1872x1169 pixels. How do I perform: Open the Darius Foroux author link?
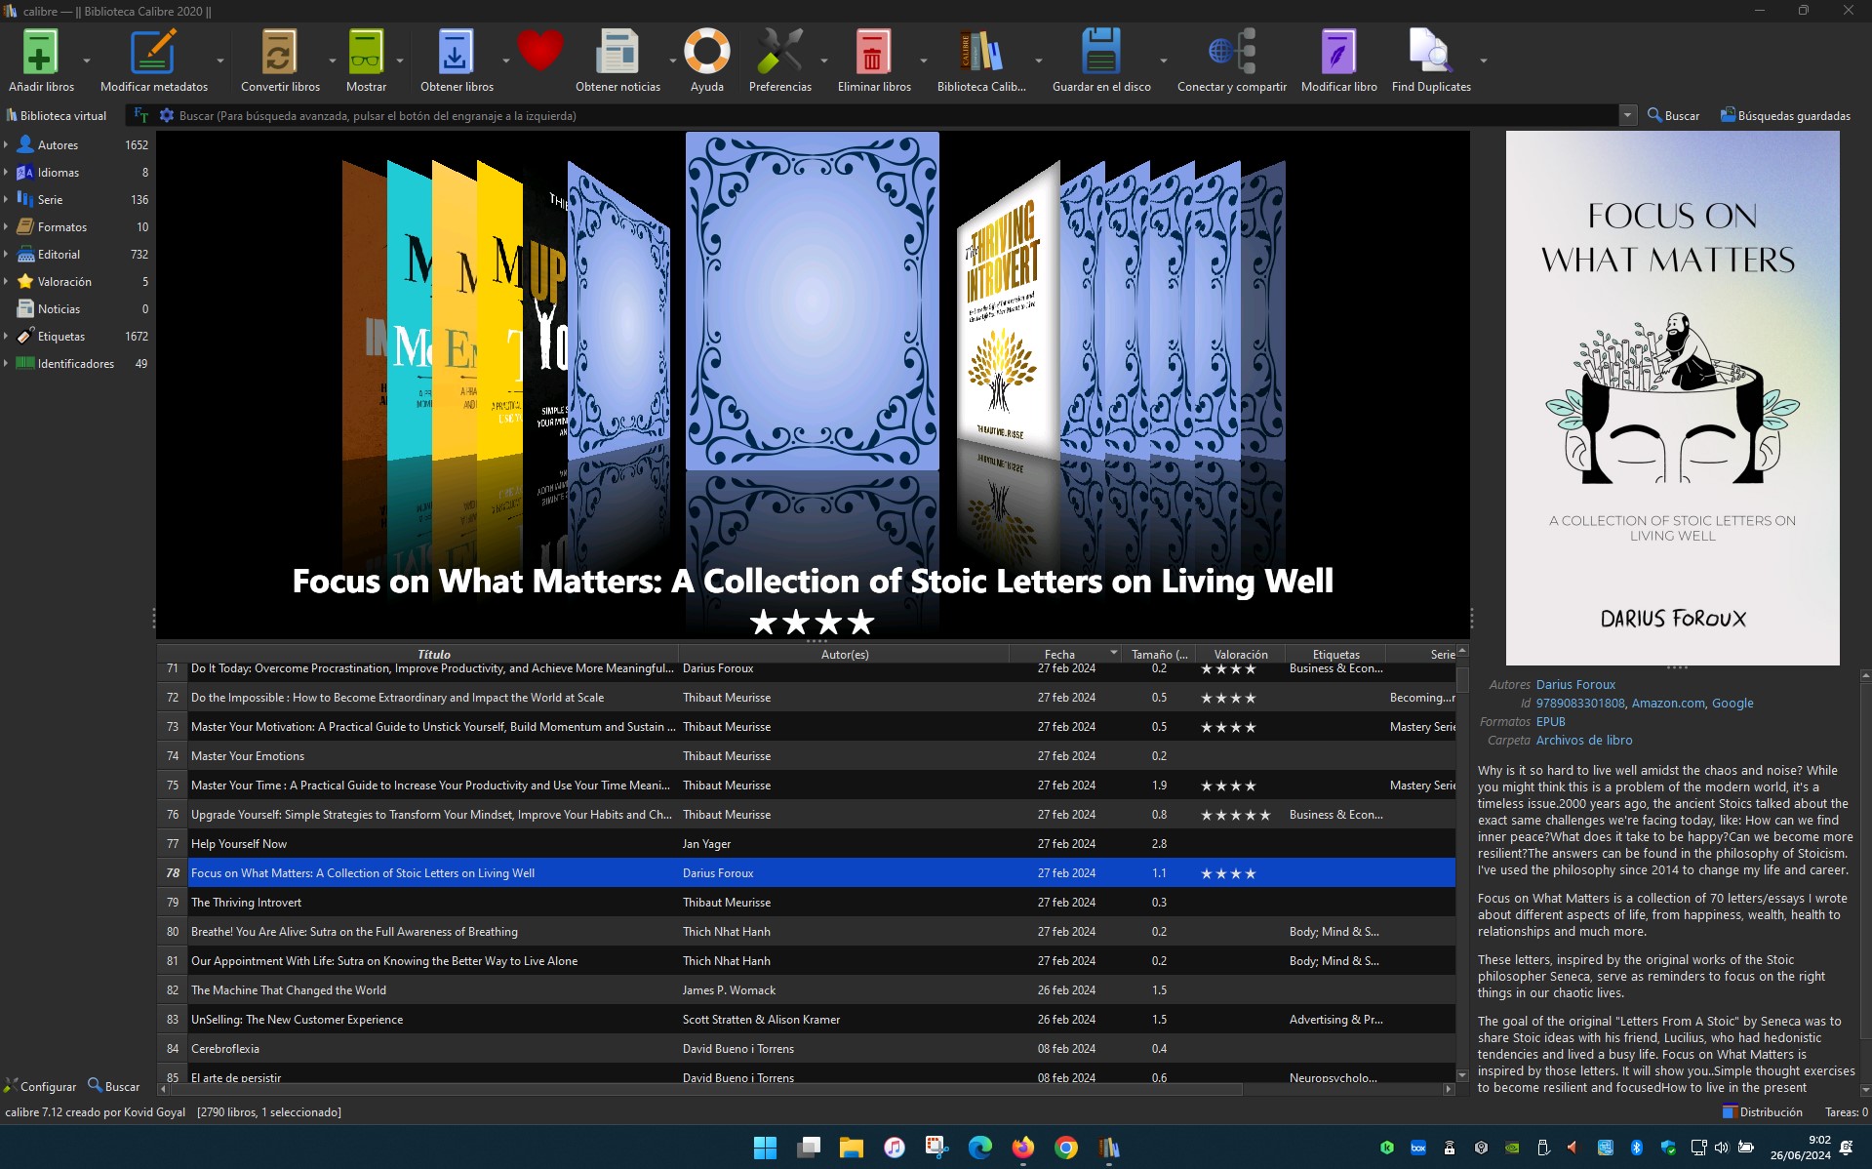(x=1575, y=684)
